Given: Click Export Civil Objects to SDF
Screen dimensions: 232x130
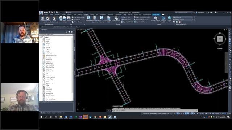Looking at the screenshot, I should (142, 17).
